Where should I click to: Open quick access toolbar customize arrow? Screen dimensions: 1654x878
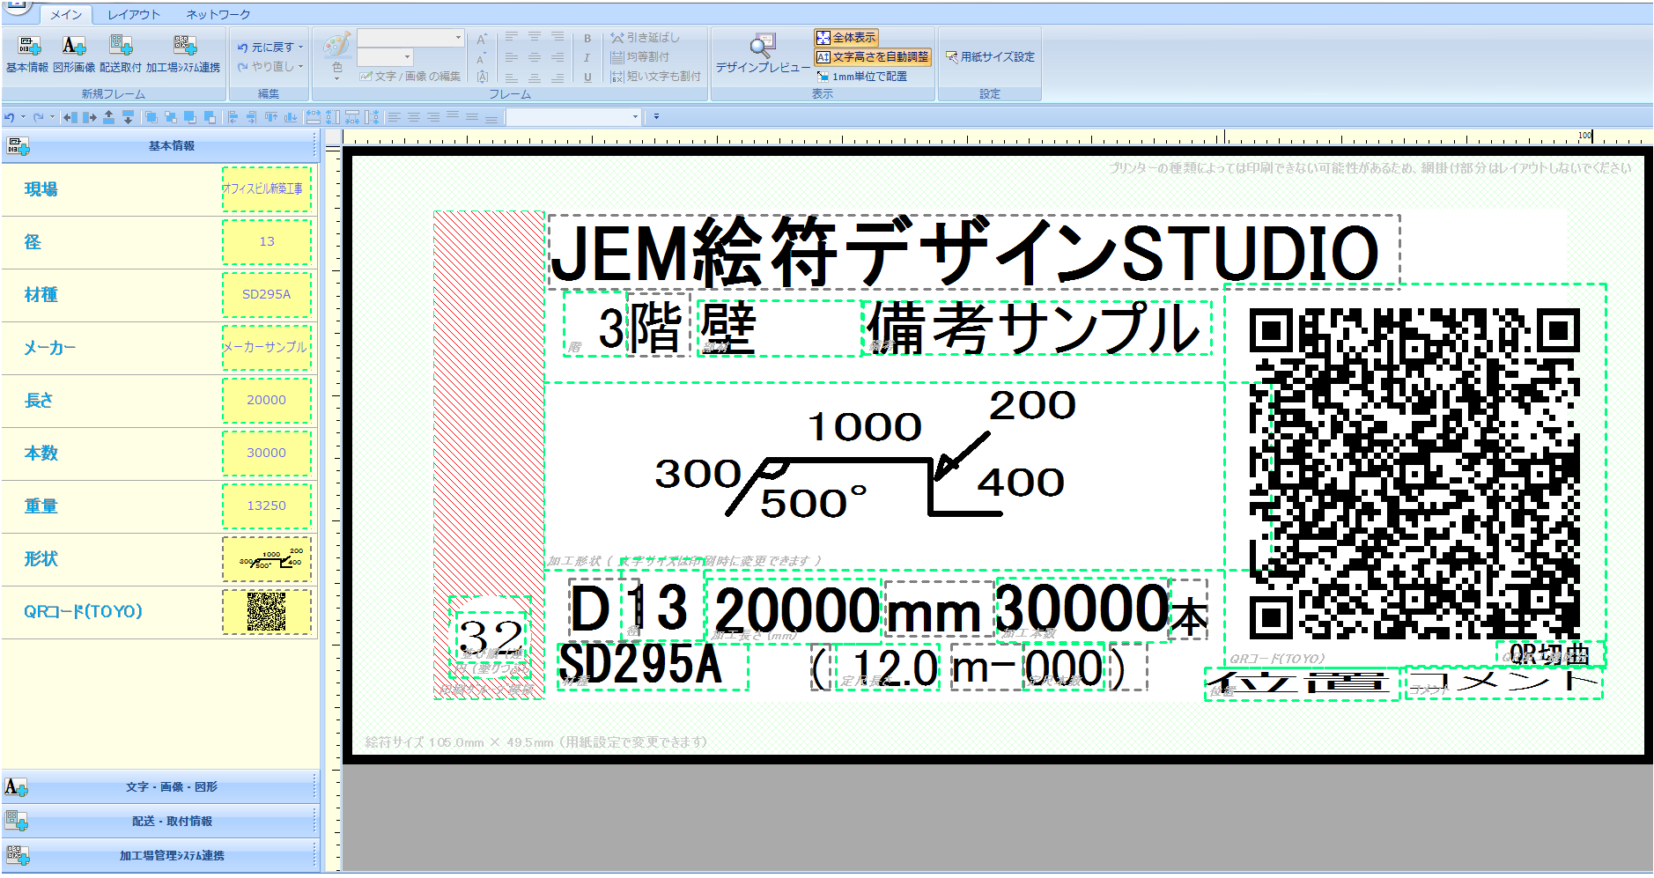point(656,116)
